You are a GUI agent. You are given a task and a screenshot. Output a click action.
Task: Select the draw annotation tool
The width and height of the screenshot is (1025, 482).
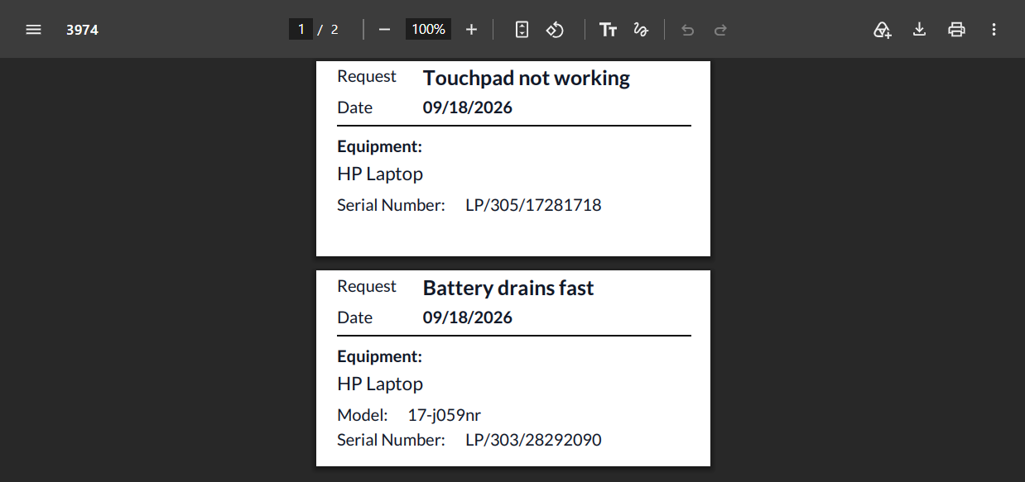click(x=640, y=30)
